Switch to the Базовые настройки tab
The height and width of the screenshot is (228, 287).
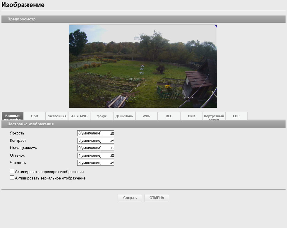(13, 116)
